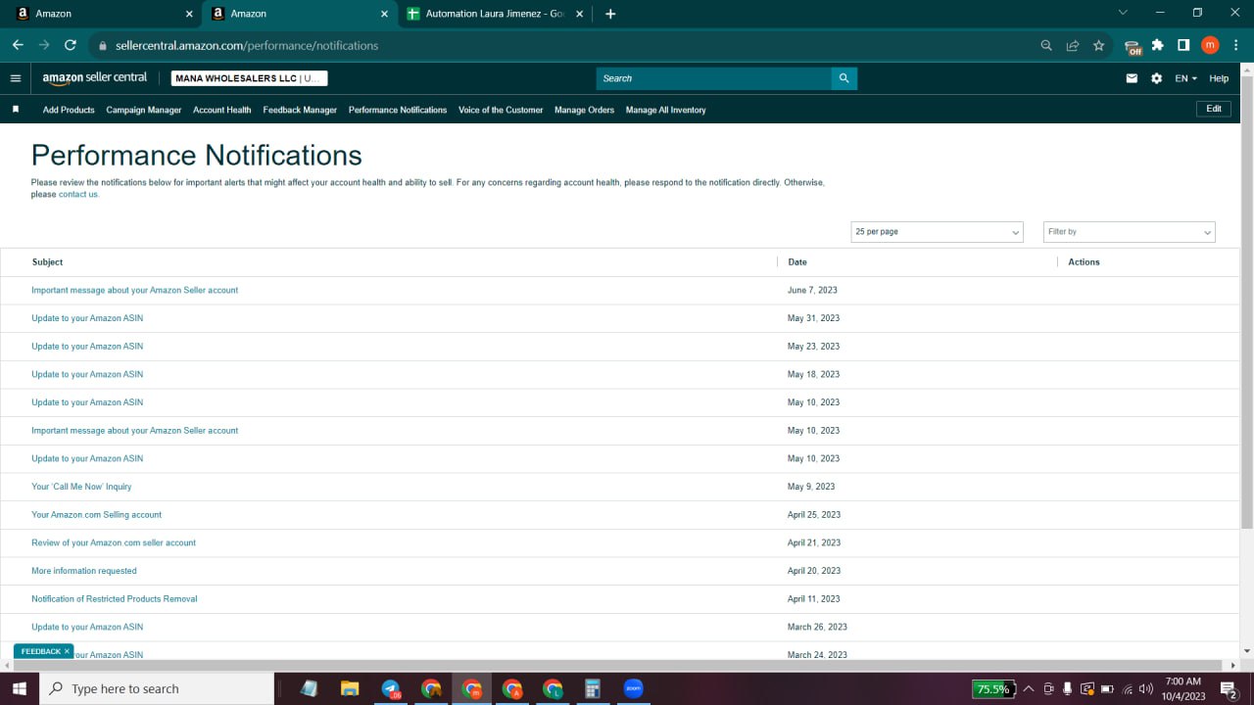Image resolution: width=1254 pixels, height=705 pixels.
Task: Click the FEEDBACK button
Action: [41, 651]
